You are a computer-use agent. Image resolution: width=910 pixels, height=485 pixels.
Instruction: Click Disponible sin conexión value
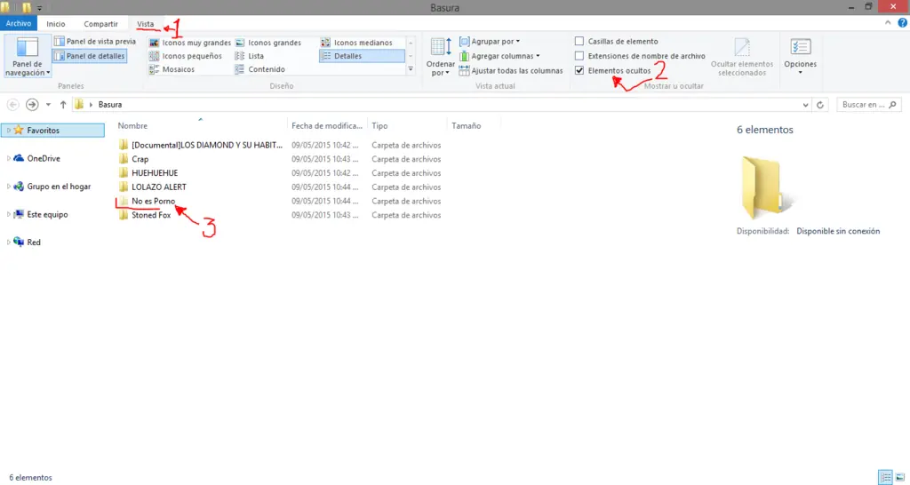point(838,231)
